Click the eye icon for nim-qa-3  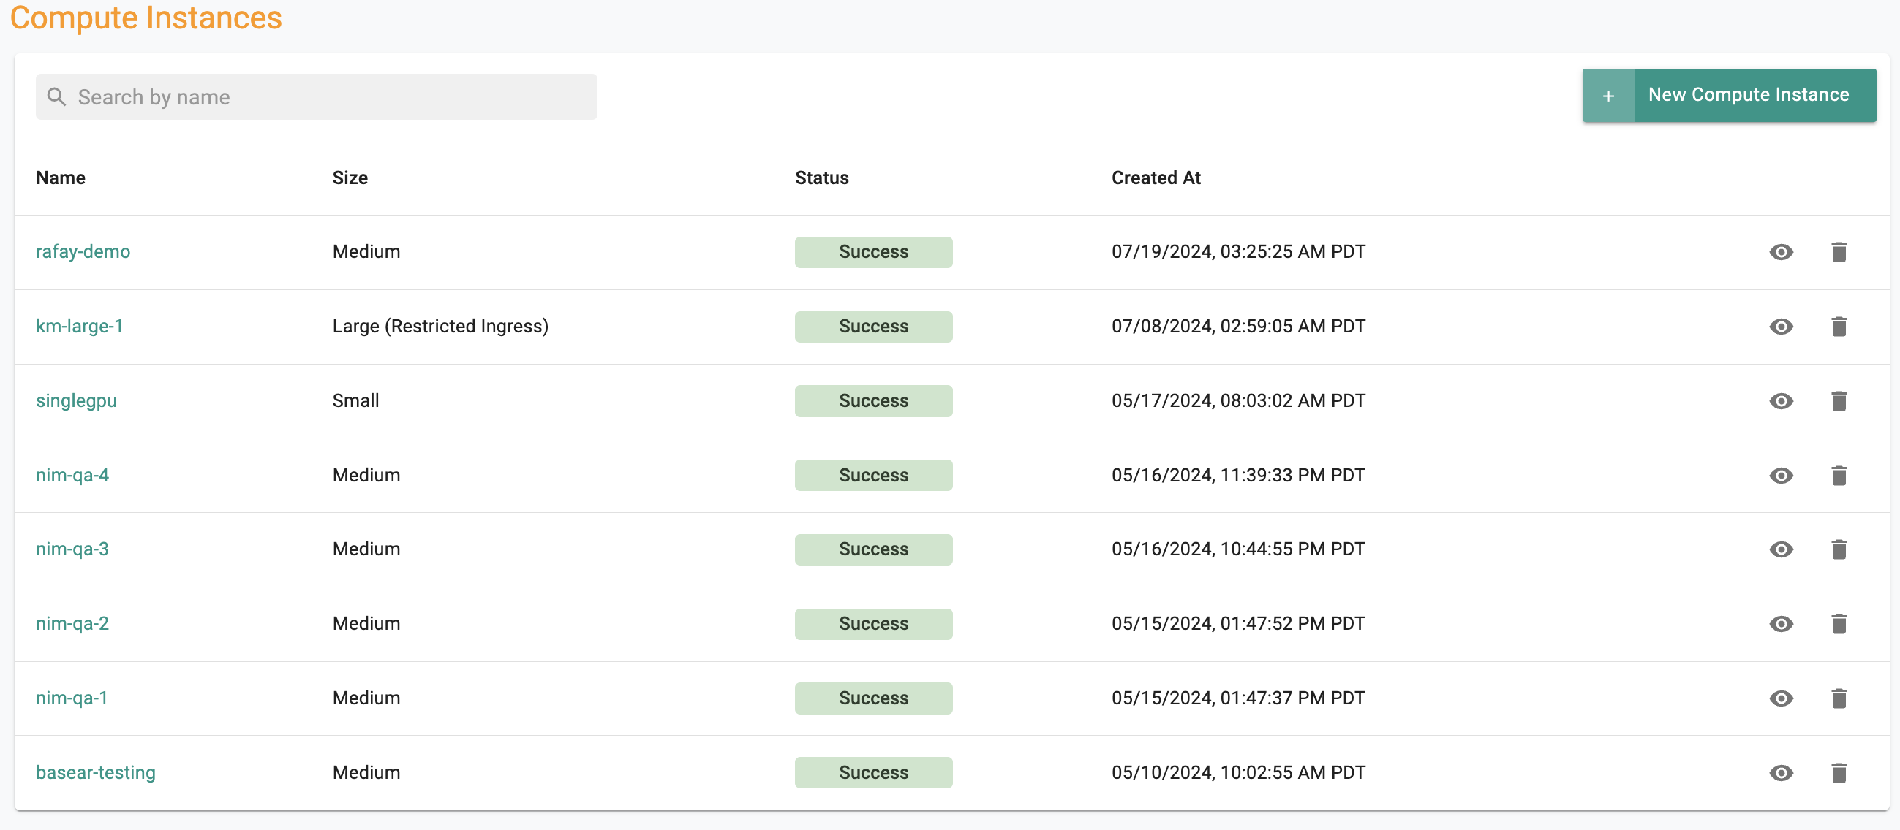click(1781, 549)
